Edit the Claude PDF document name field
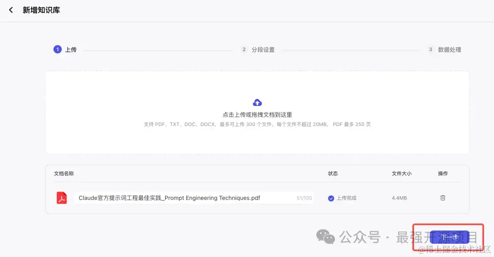494x257 pixels. [x=194, y=198]
